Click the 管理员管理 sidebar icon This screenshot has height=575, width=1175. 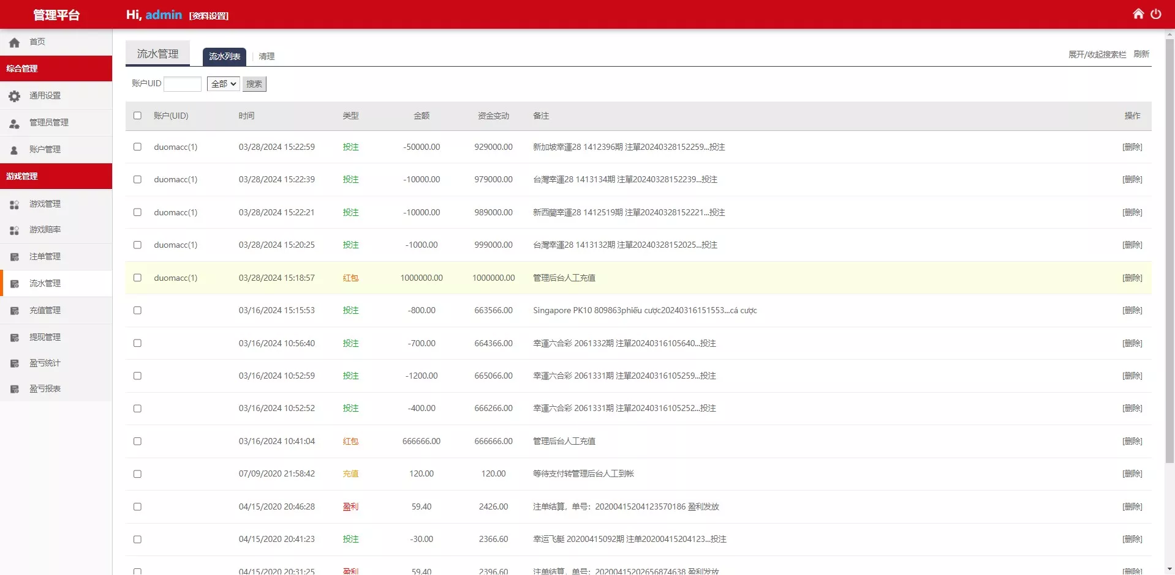tap(13, 122)
